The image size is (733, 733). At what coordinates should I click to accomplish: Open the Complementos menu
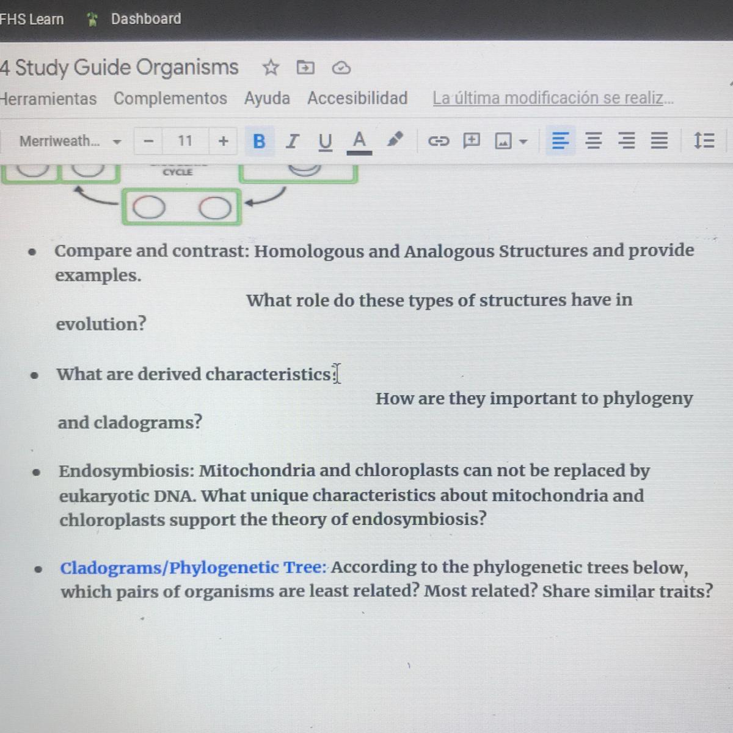coord(170,98)
